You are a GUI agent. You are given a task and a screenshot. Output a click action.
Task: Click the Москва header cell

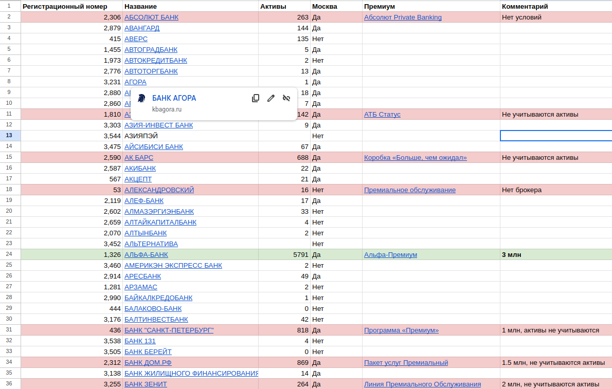pos(336,6)
